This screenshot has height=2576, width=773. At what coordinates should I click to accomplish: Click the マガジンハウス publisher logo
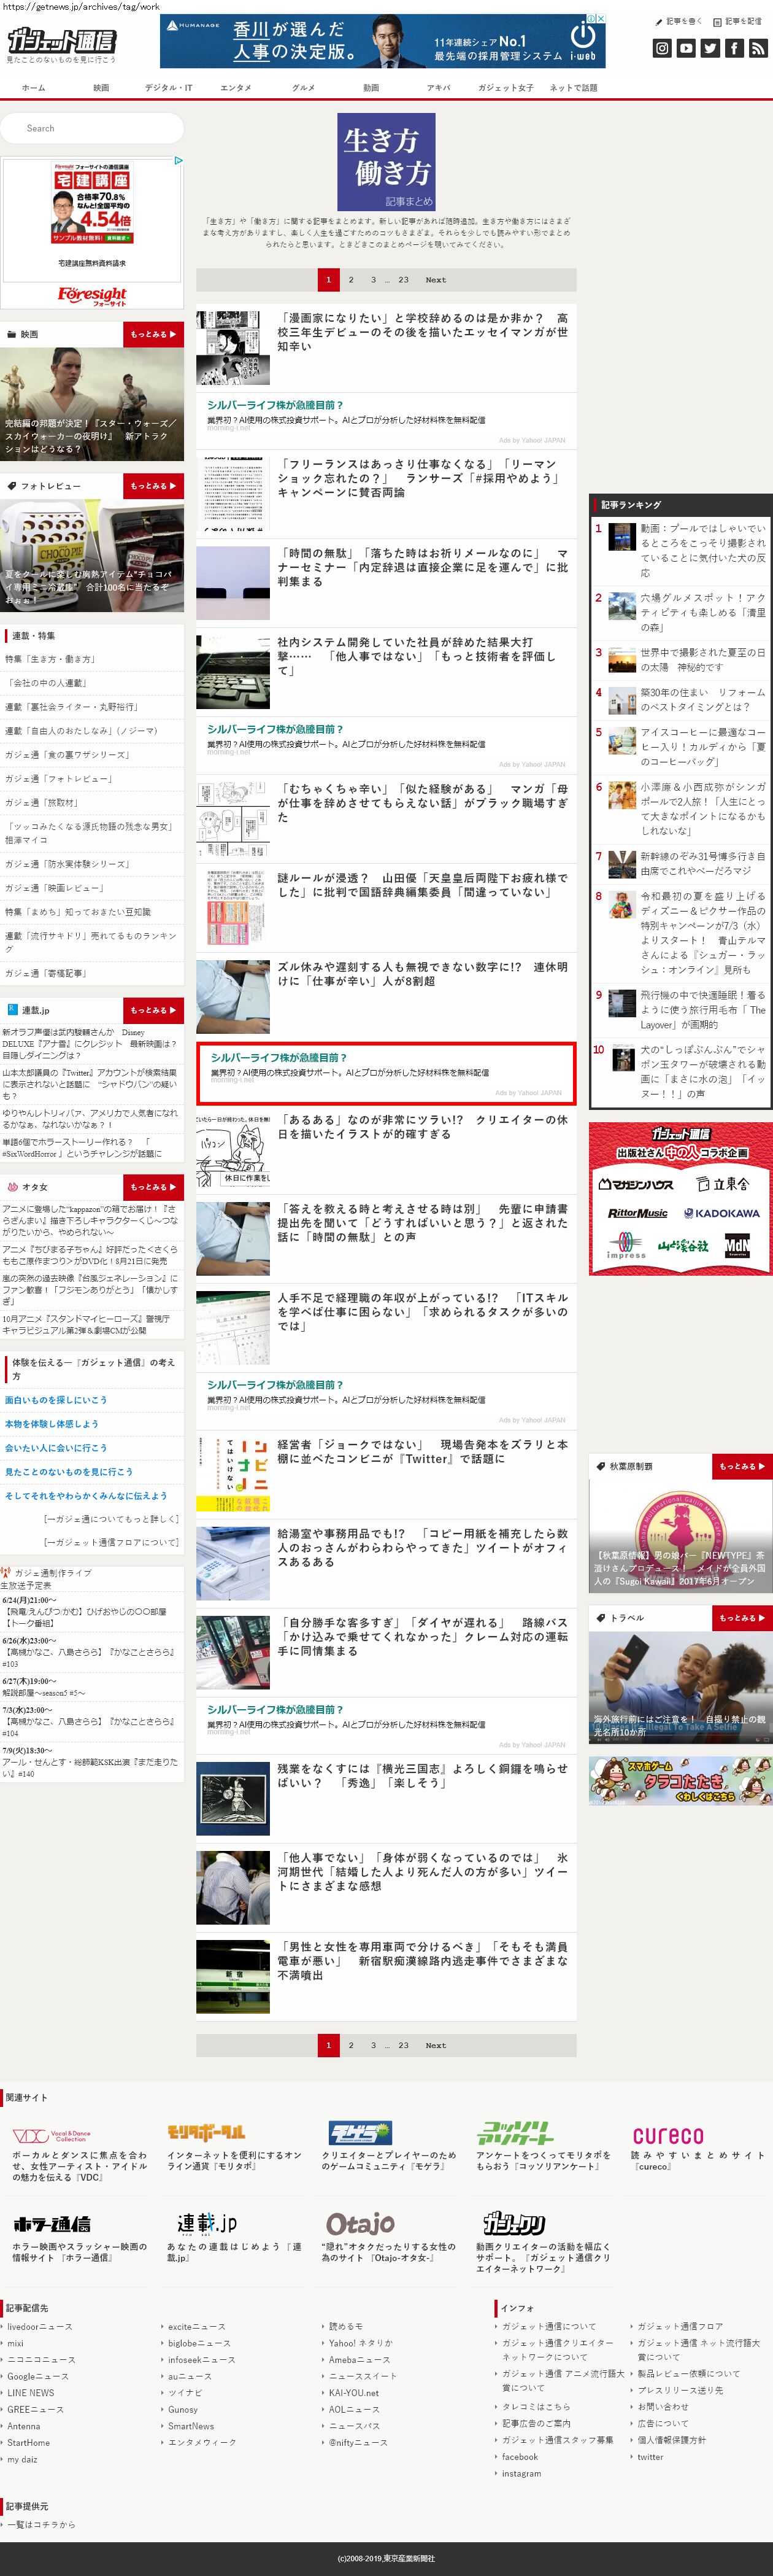[x=636, y=1184]
